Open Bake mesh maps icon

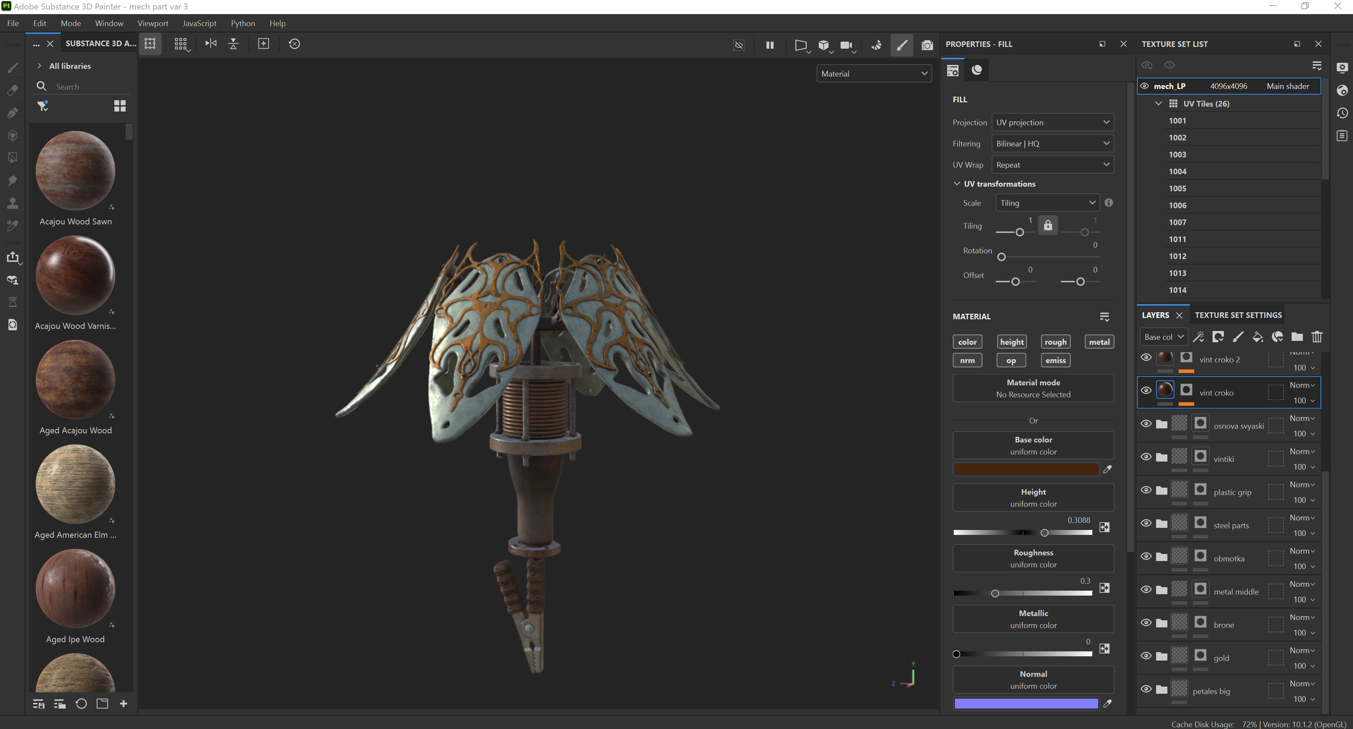point(13,279)
